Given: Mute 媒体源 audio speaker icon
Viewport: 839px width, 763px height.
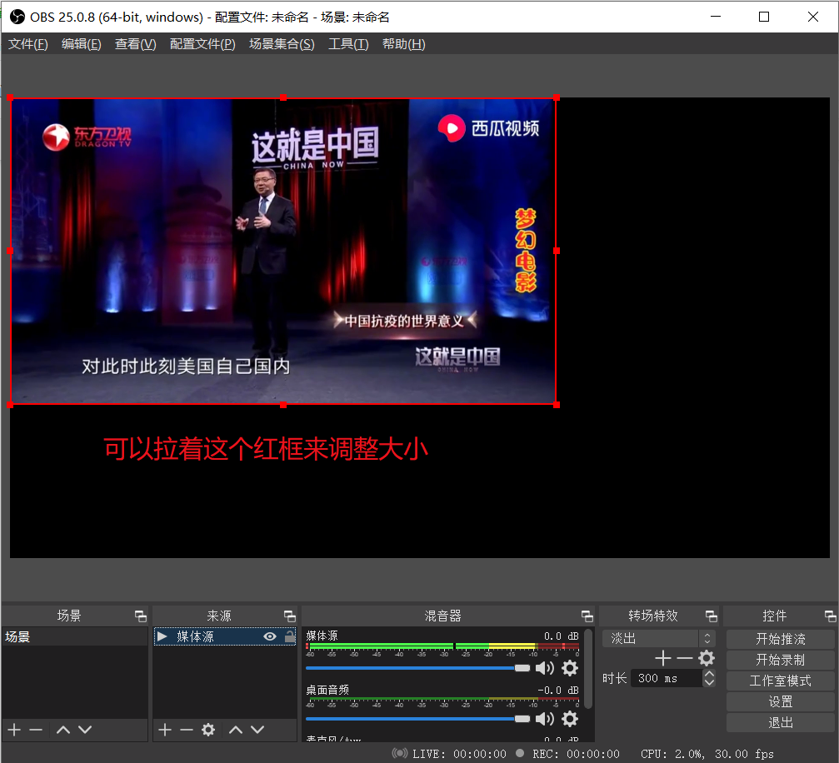Looking at the screenshot, I should [x=544, y=668].
